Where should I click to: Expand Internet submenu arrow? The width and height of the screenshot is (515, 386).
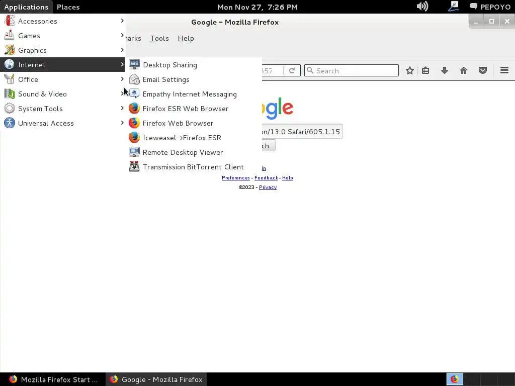click(122, 64)
